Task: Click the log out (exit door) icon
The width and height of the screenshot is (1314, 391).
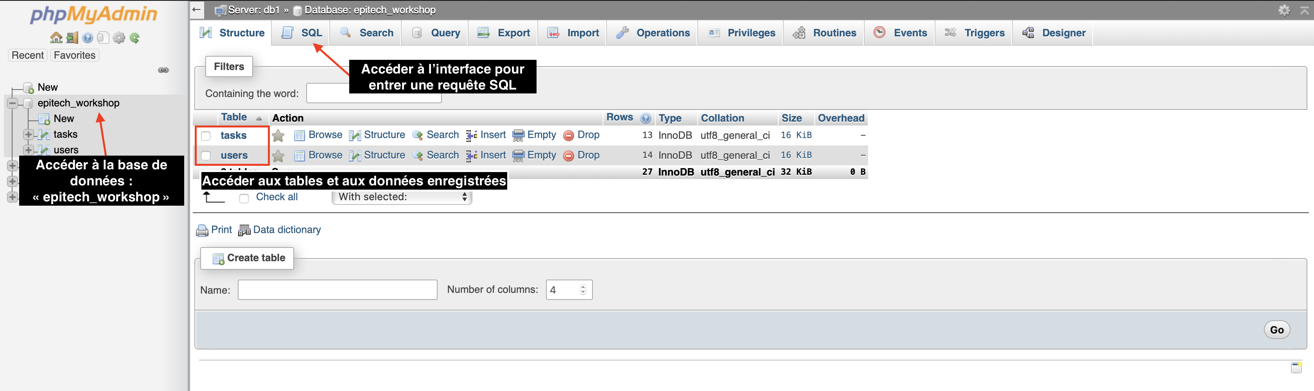Action: pyautogui.click(x=72, y=38)
